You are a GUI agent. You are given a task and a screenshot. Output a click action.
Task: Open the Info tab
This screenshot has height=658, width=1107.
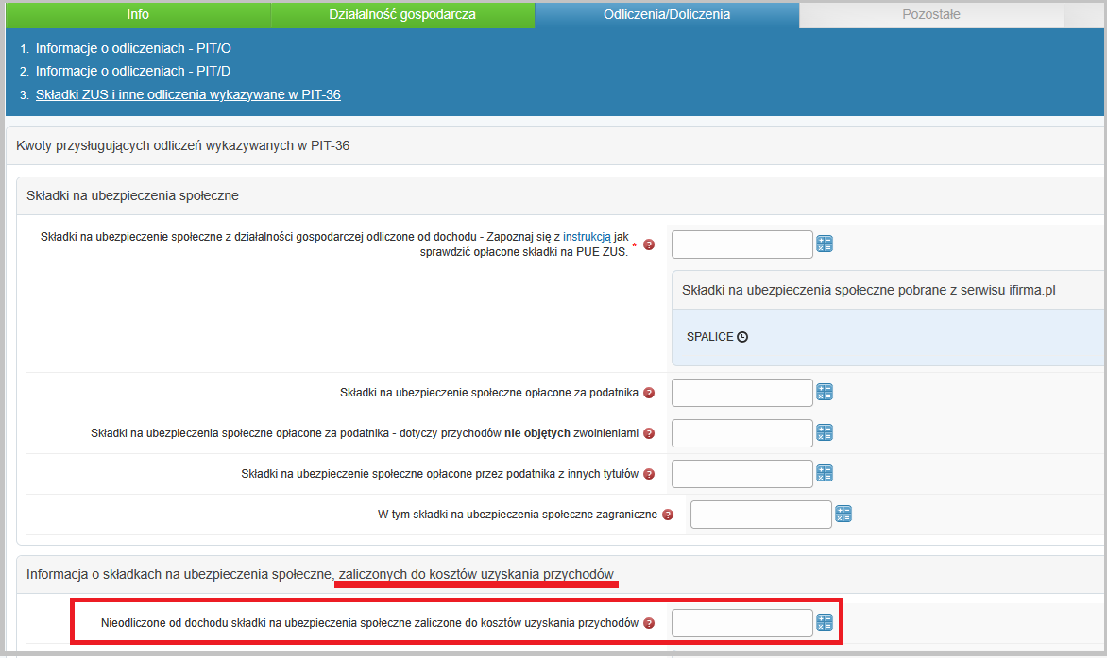137,14
